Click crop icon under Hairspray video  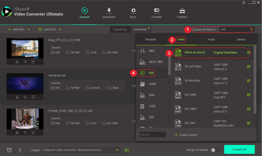click(25, 97)
